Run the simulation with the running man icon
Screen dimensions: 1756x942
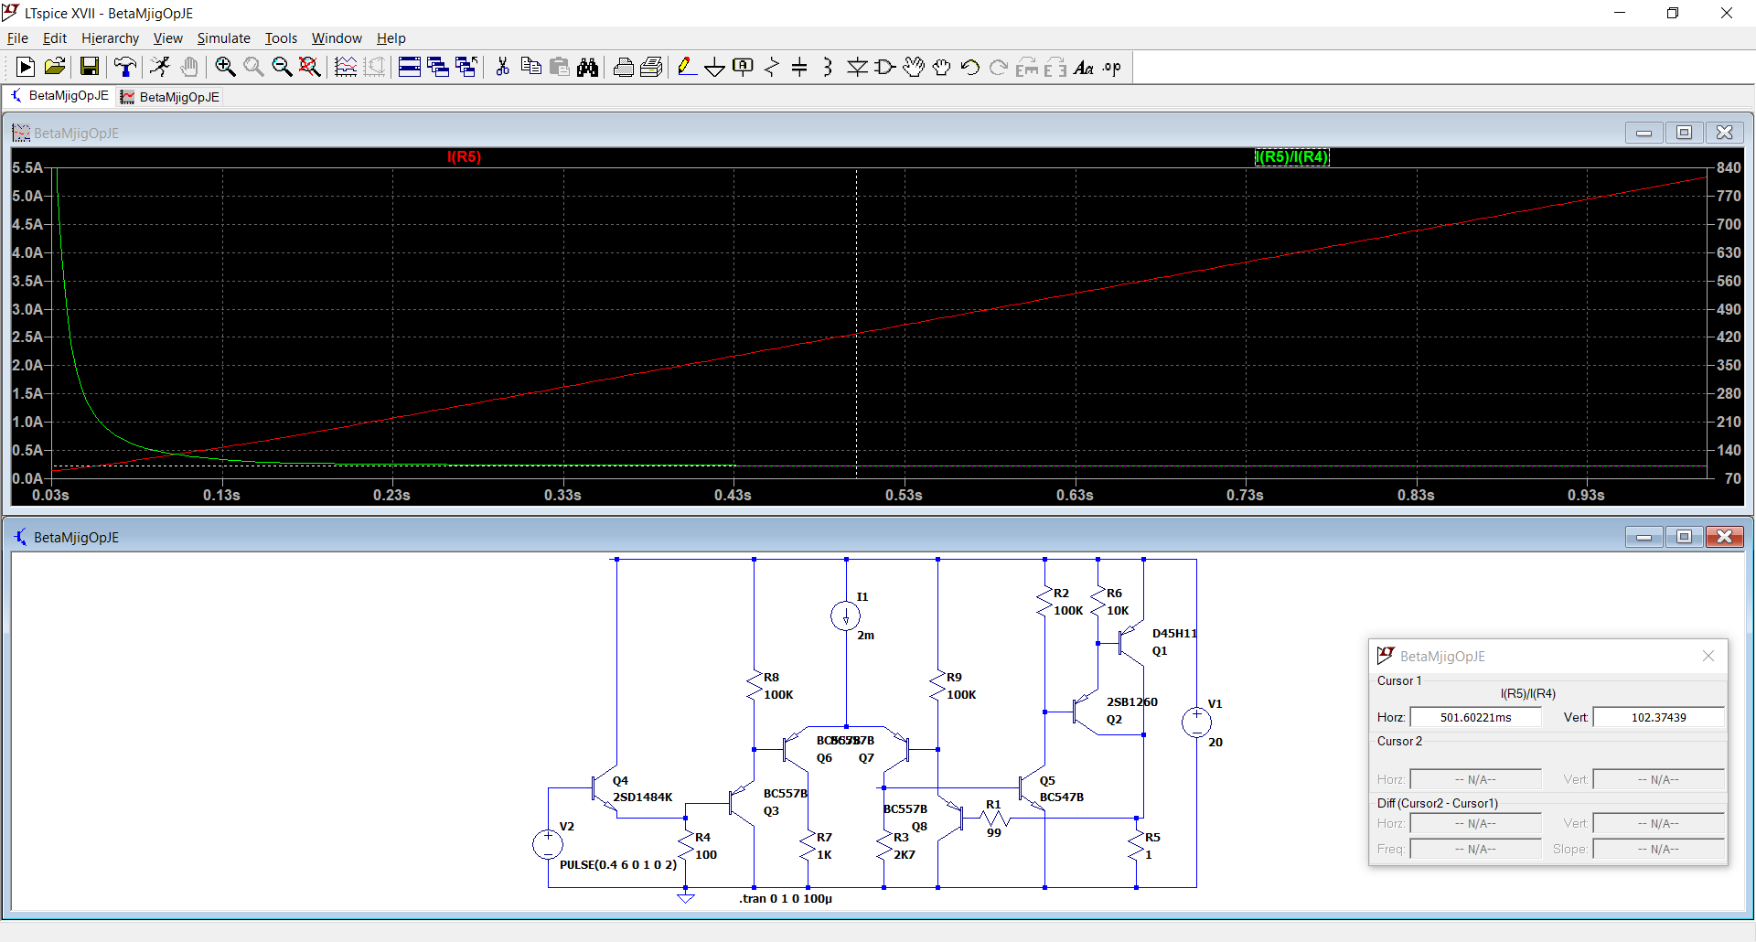coord(160,67)
